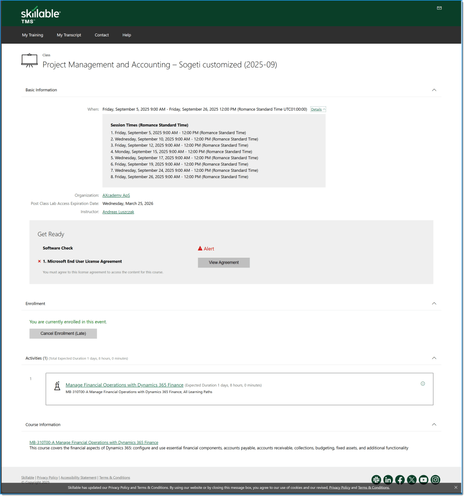The image size is (465, 497).
Task: Click the View Agreement button
Action: coord(224,263)
